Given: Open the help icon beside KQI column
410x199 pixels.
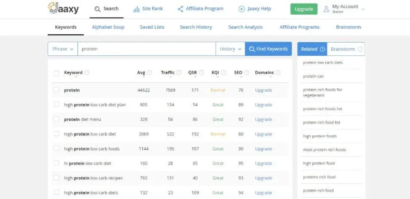Looking at the screenshot, I should (x=224, y=72).
